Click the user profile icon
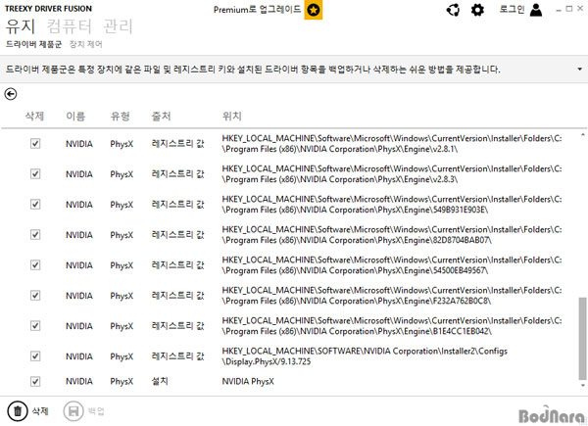 536,10
